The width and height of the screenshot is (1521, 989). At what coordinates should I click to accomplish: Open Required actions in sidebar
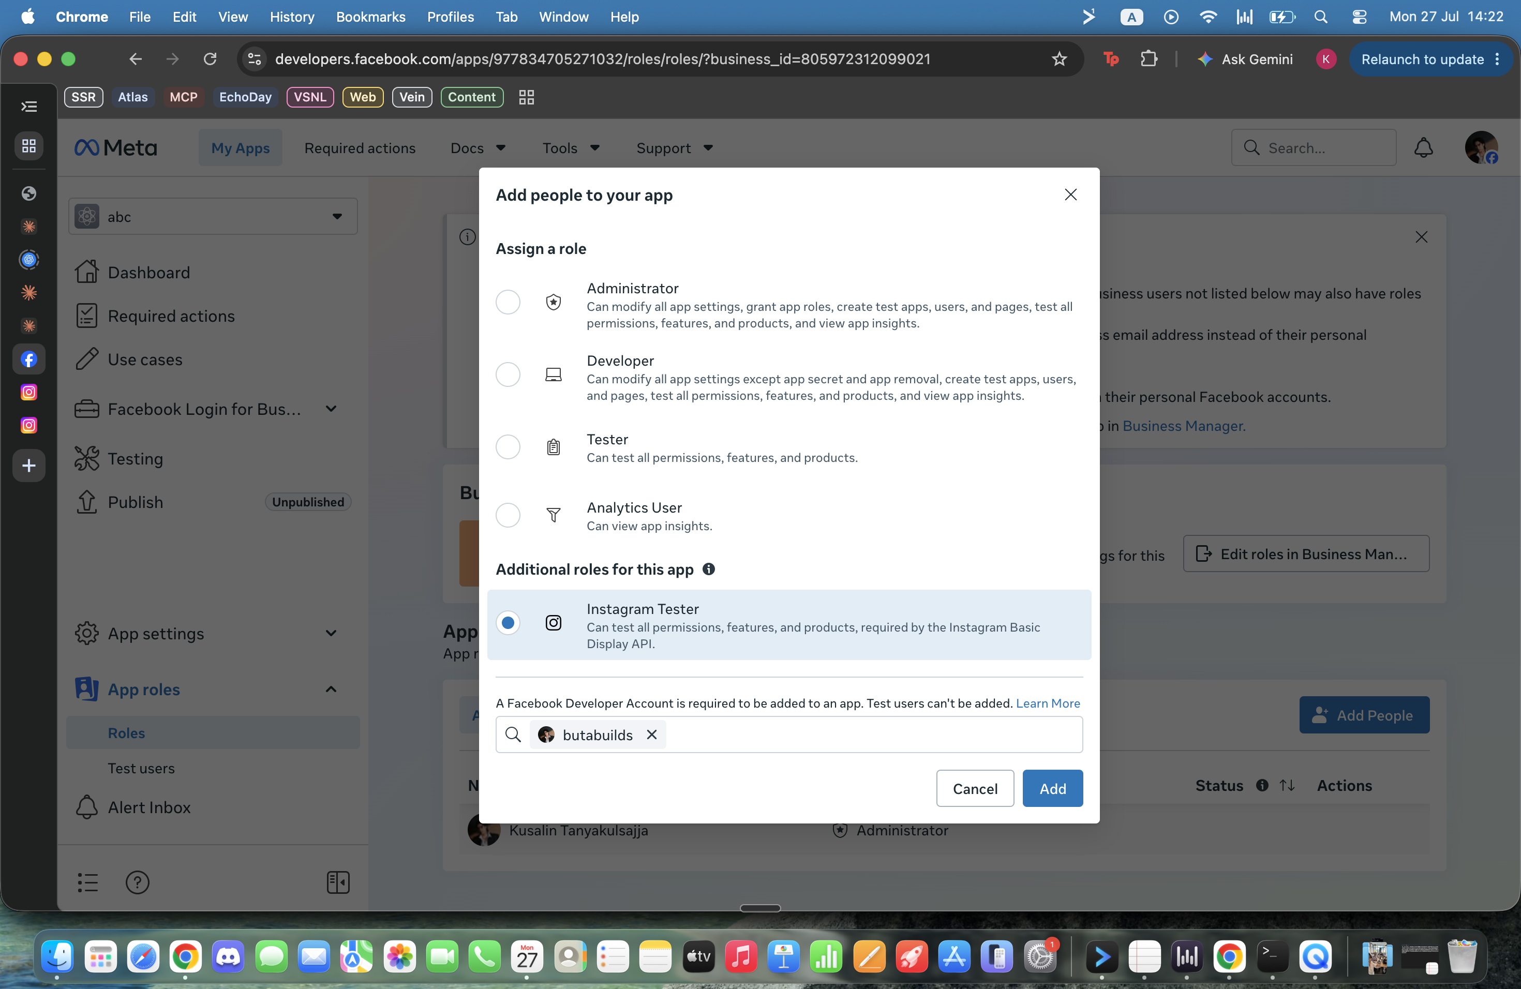point(155,316)
